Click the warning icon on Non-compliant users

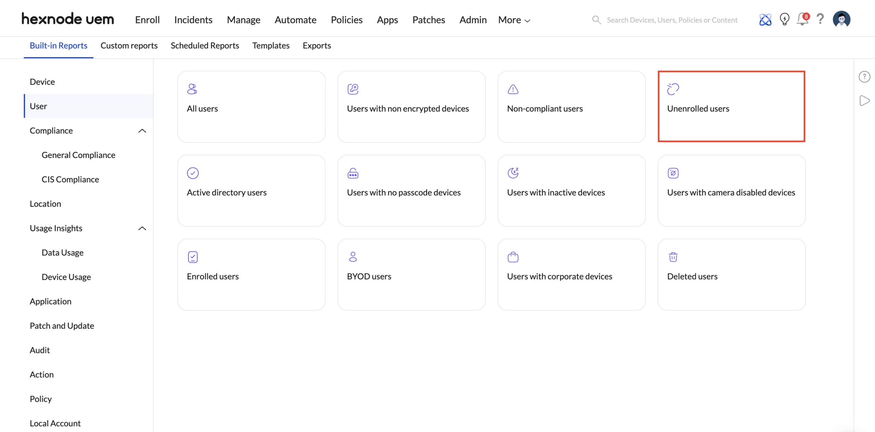click(513, 89)
